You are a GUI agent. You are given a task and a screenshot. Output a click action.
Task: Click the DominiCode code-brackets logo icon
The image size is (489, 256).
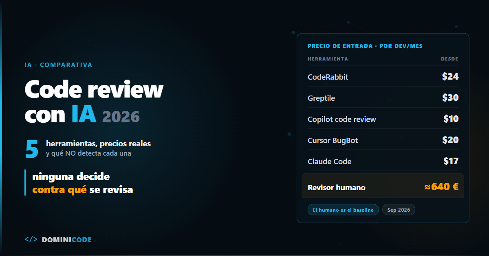(x=31, y=240)
